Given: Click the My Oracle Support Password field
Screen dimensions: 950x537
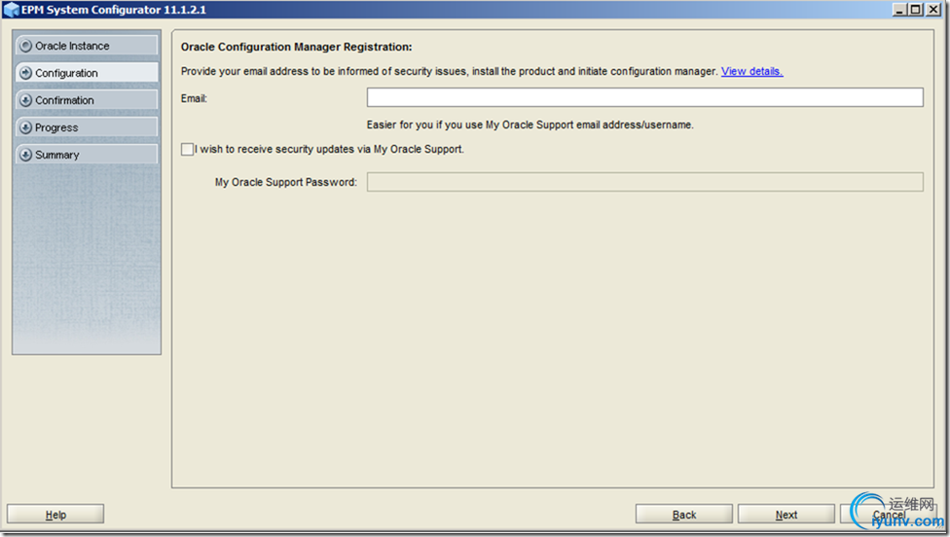Looking at the screenshot, I should (x=644, y=182).
